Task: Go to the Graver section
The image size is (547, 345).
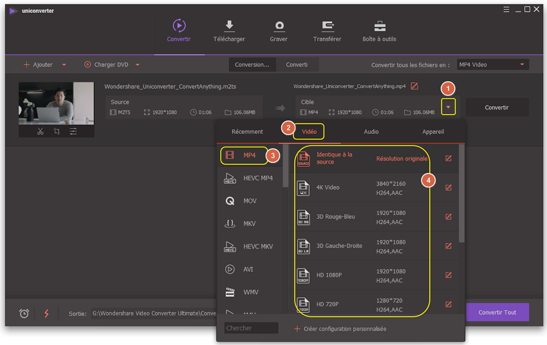Action: [x=279, y=31]
